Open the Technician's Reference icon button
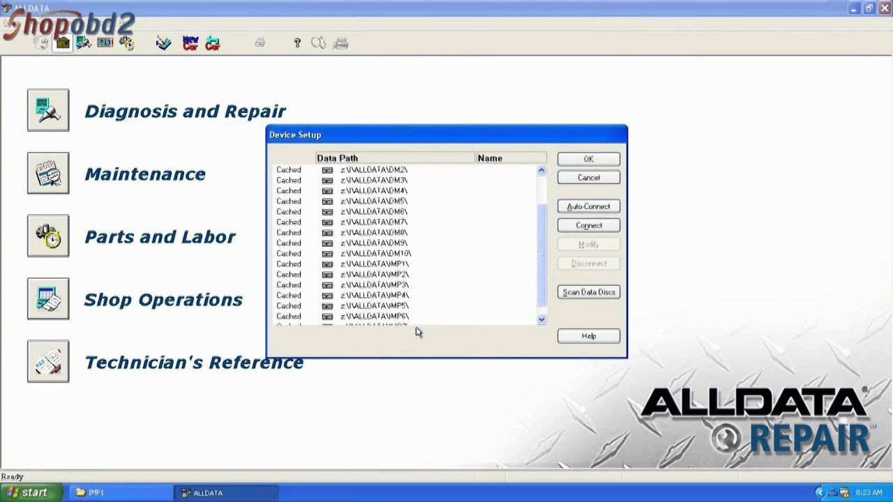This screenshot has height=502, width=893. pos(48,361)
